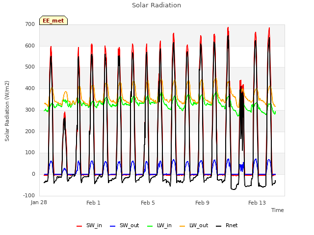The image size is (314, 235).
Task: Click the 400 y-axis tick label
Action: click(30, 88)
